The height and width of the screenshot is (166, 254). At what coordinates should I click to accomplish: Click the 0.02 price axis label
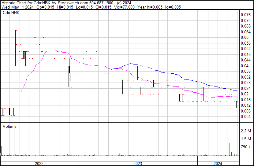245,94
